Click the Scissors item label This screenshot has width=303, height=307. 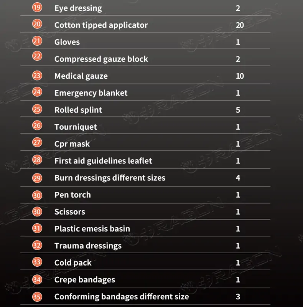click(x=70, y=212)
